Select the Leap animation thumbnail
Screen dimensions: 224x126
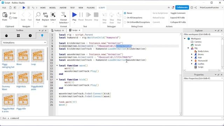click(x=37, y=55)
